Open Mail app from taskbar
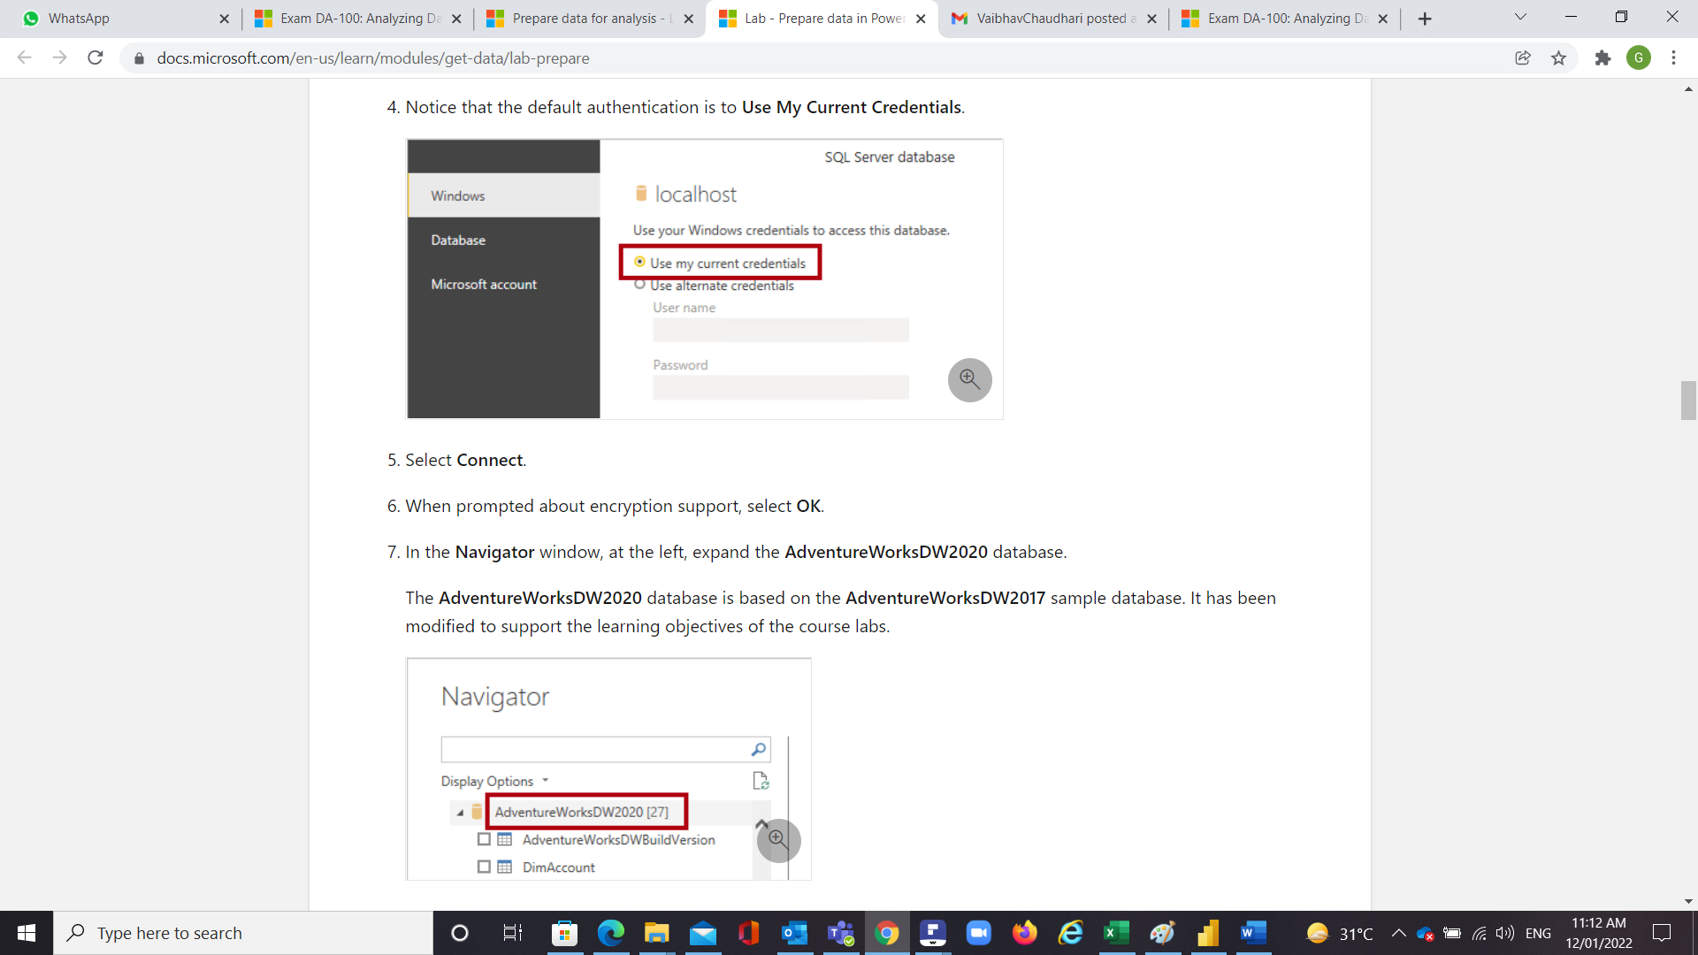The image size is (1698, 955). pyautogui.click(x=702, y=933)
